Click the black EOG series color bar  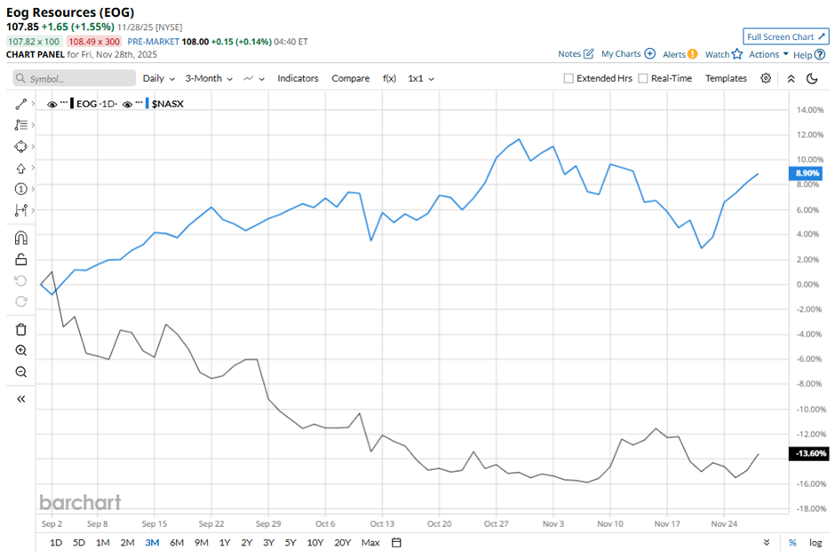point(72,104)
